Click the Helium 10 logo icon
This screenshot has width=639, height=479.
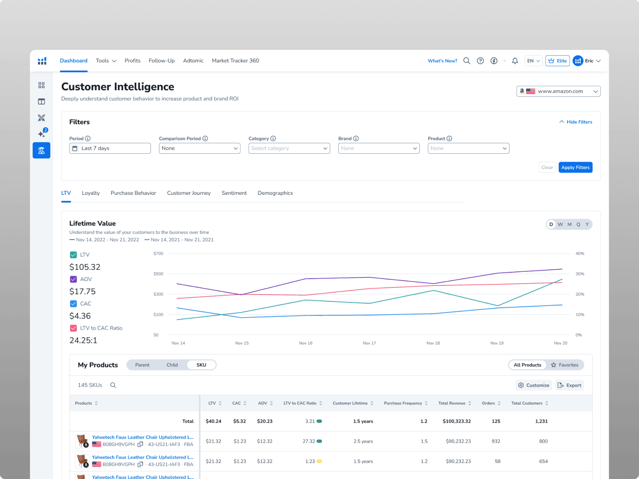pyautogui.click(x=42, y=61)
